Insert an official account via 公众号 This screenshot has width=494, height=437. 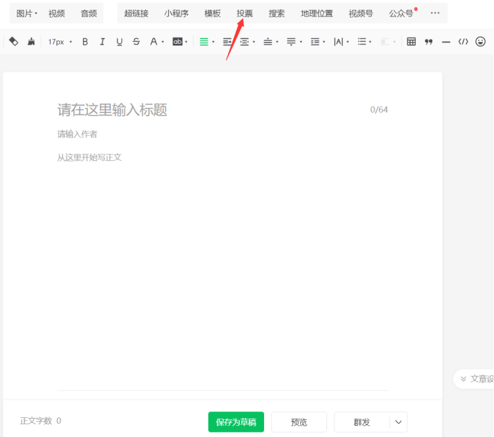(401, 13)
